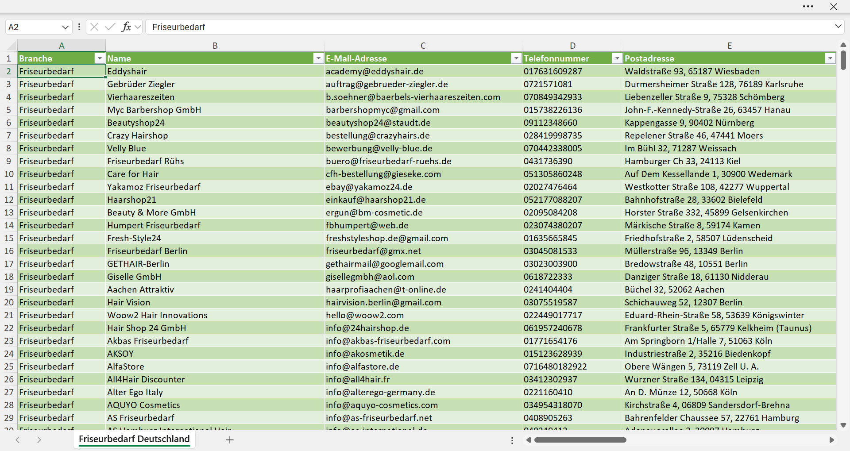
Task: Close the window with the X icon
Action: point(834,7)
